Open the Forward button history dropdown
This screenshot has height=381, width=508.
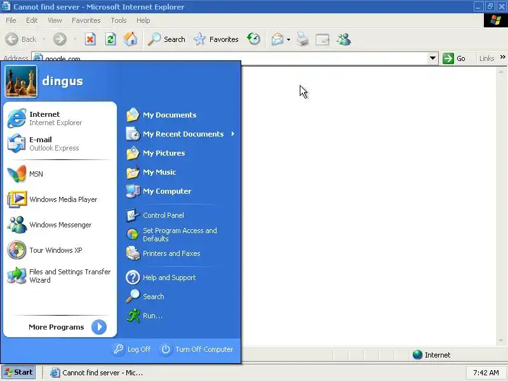pos(75,39)
